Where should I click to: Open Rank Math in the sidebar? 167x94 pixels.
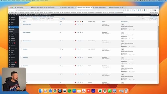click(13, 45)
